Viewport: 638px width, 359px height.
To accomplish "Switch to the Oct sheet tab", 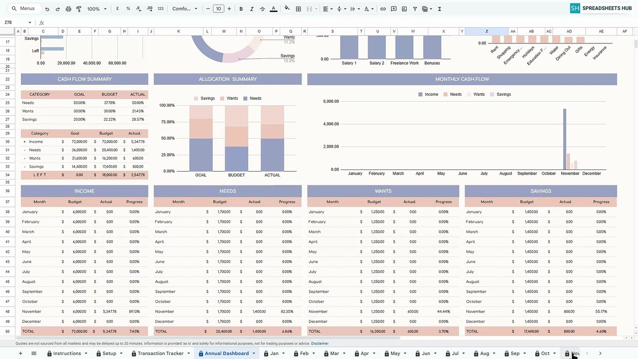I will pos(545,354).
